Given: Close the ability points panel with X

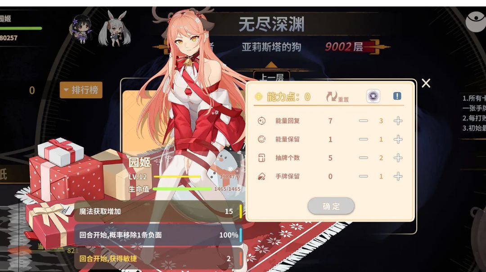Looking at the screenshot, I should pyautogui.click(x=426, y=83).
